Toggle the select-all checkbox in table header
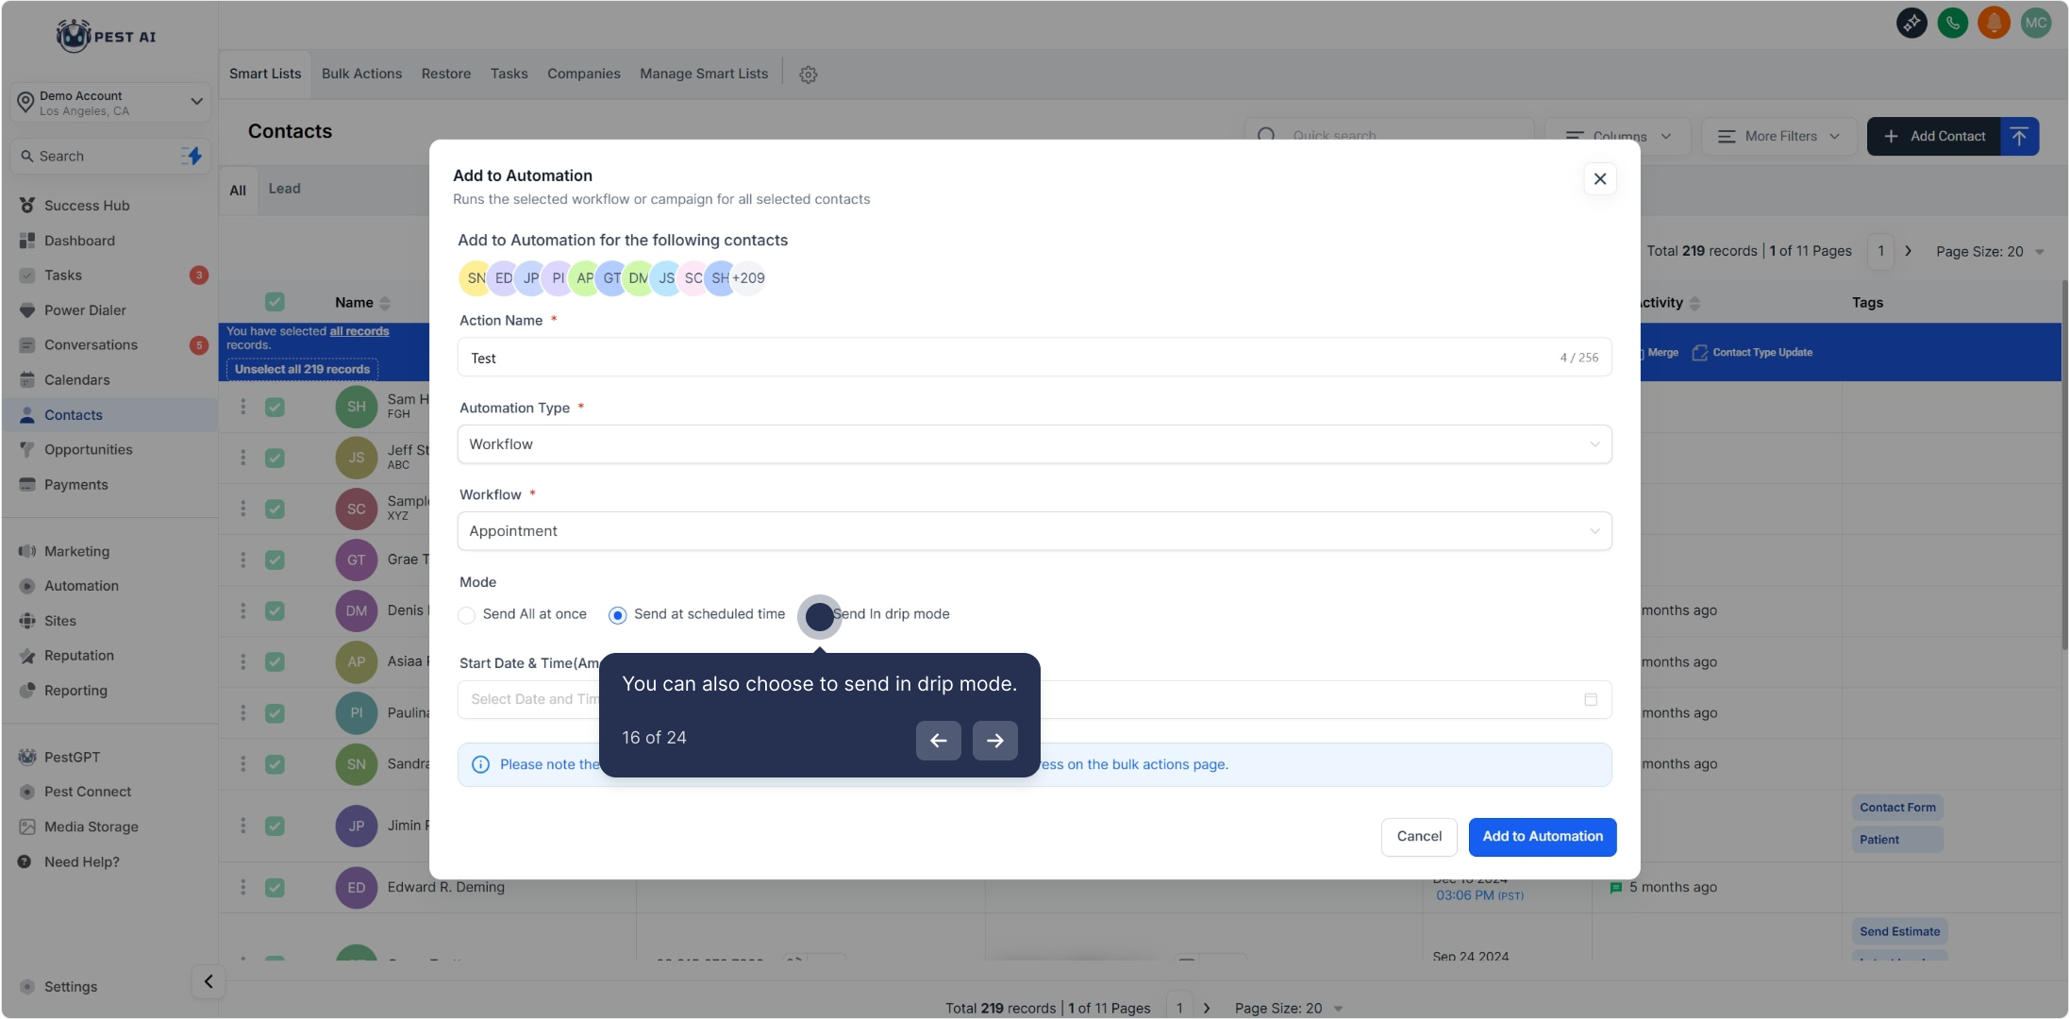Screen dimensions: 2070x1019 pyautogui.click(x=275, y=302)
